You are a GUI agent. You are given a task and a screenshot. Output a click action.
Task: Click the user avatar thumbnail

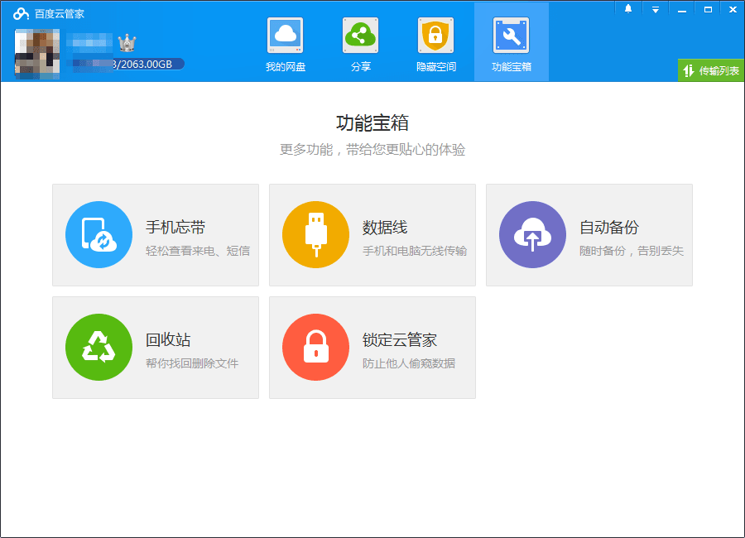36,53
